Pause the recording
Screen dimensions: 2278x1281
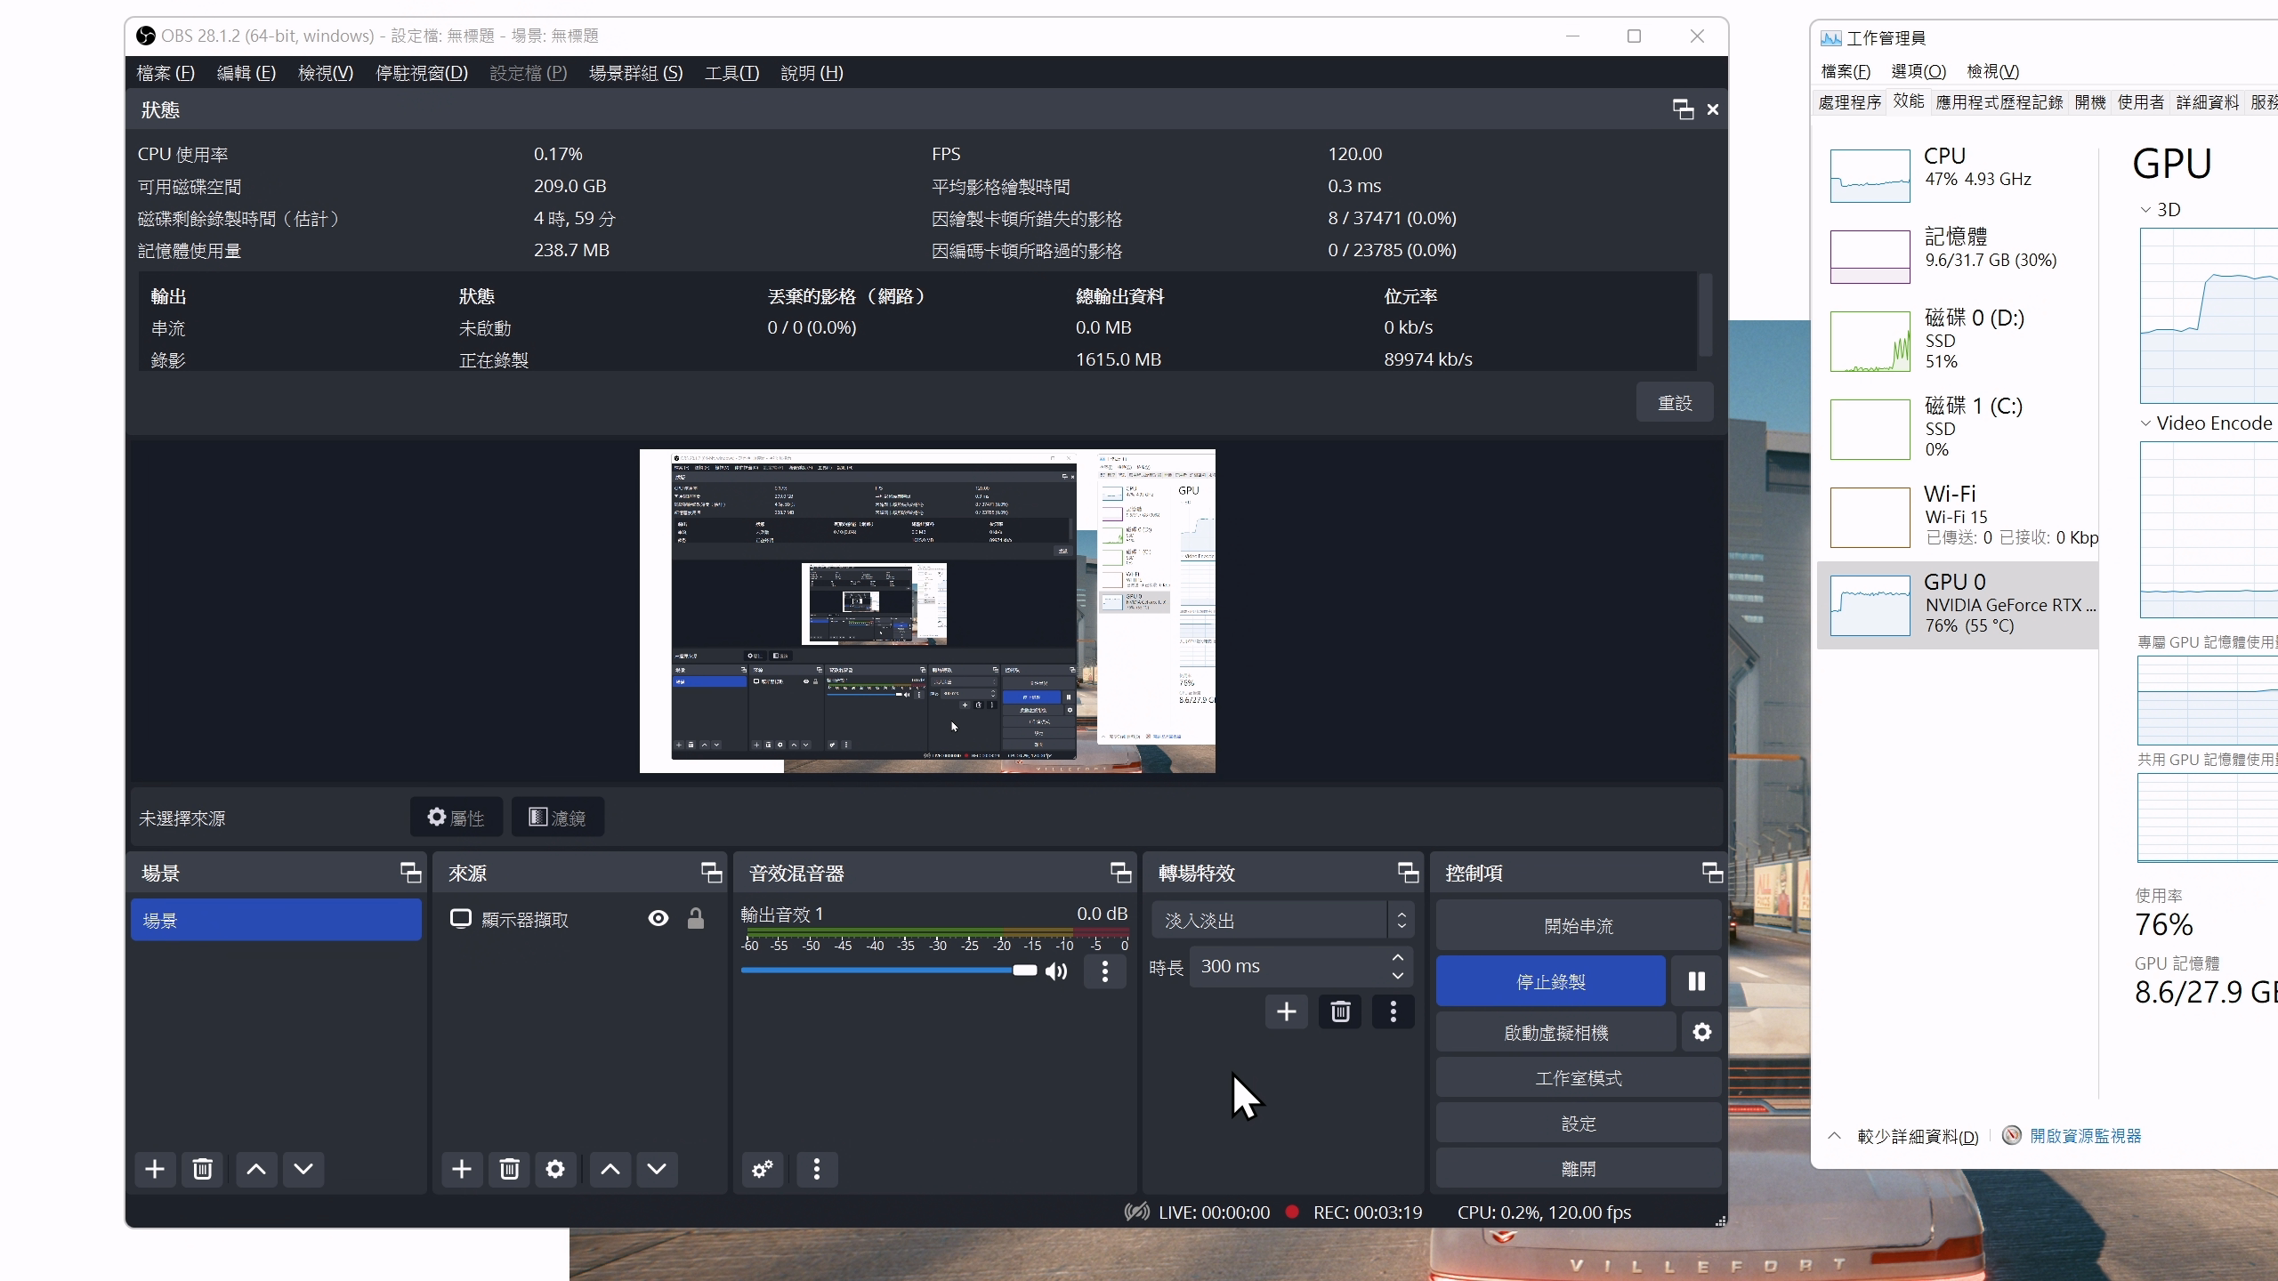[1697, 981]
